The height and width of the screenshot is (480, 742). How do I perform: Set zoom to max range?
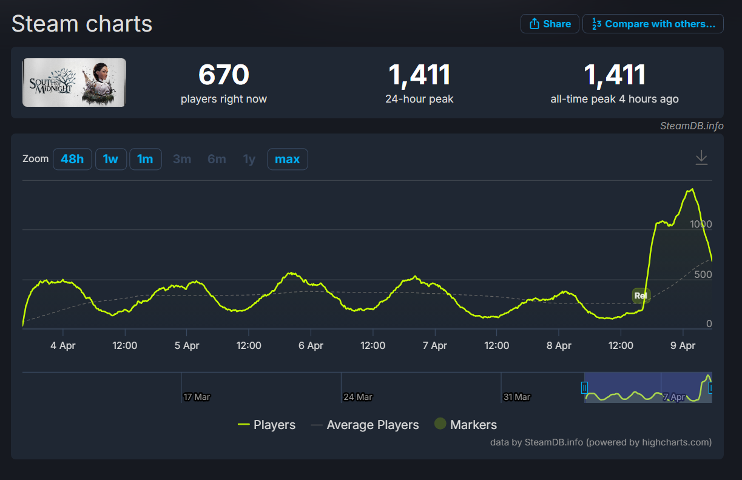(x=288, y=159)
